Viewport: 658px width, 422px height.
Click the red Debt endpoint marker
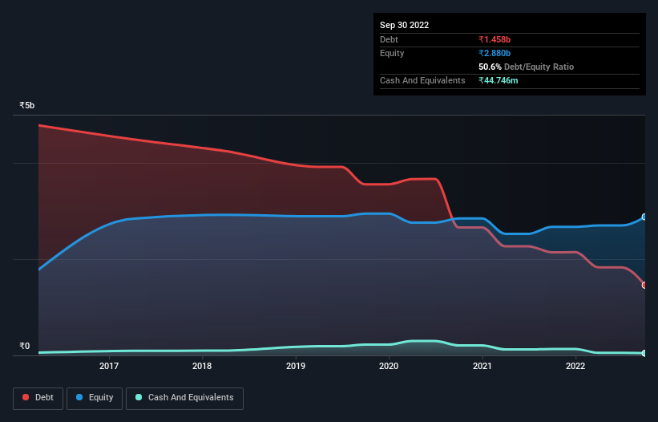(644, 285)
